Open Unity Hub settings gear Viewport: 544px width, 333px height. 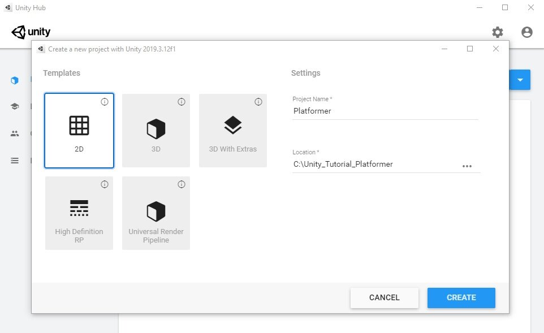pyautogui.click(x=498, y=32)
